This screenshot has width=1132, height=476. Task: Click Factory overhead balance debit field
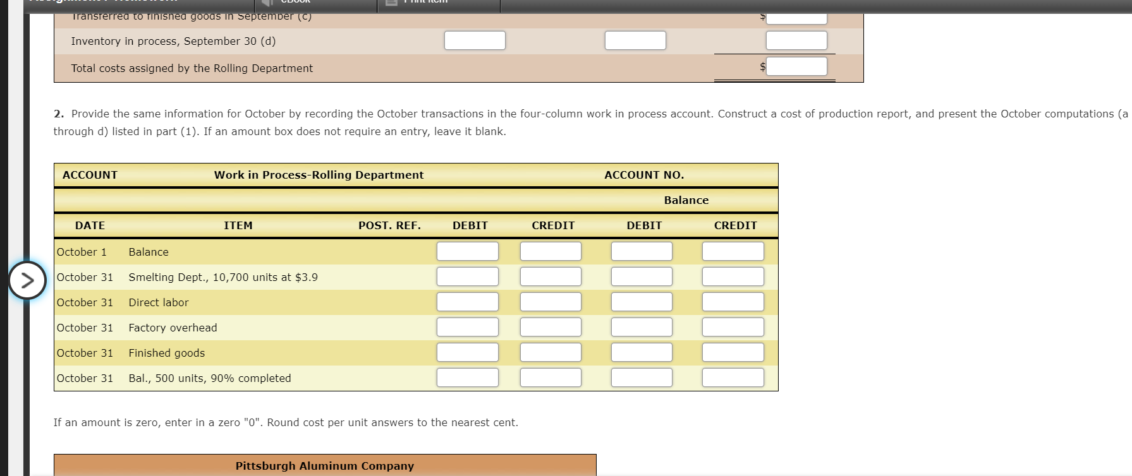(x=642, y=327)
